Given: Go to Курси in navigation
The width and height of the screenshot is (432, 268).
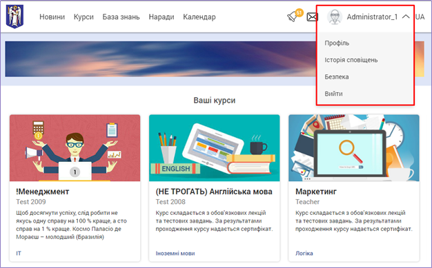Looking at the screenshot, I should click(84, 17).
